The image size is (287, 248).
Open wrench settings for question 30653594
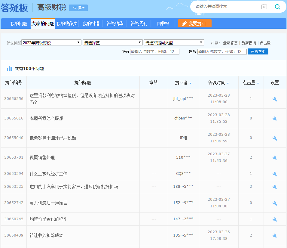[x=275, y=174]
